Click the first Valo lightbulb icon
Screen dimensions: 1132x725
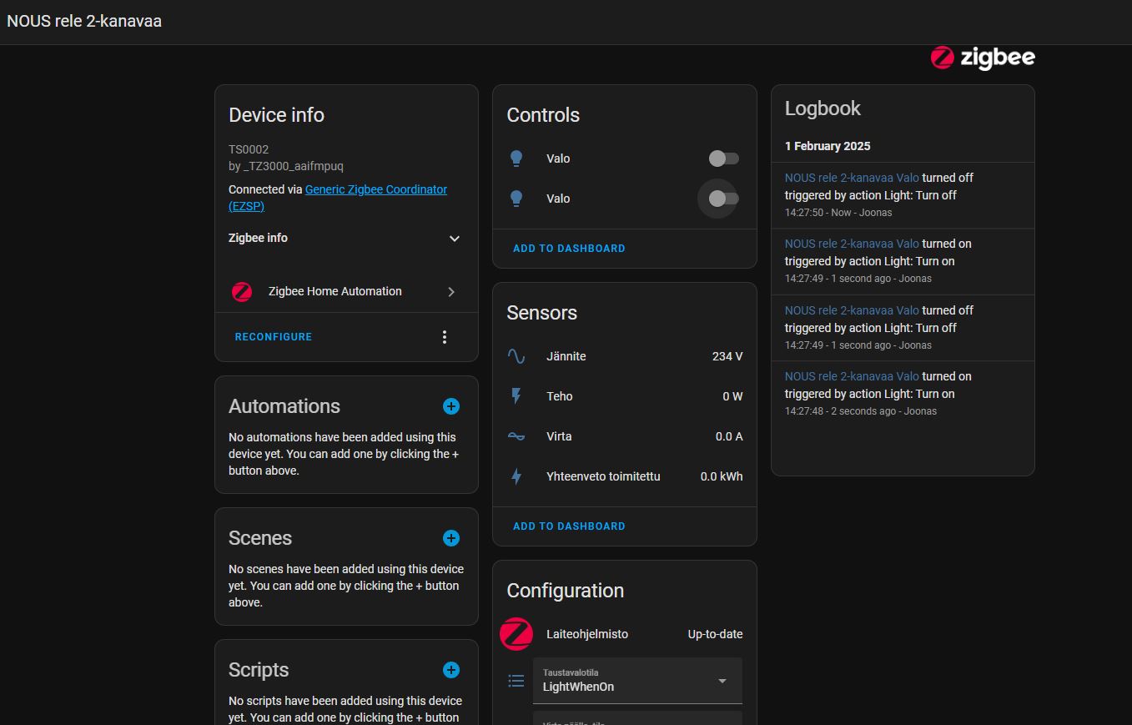tap(516, 159)
